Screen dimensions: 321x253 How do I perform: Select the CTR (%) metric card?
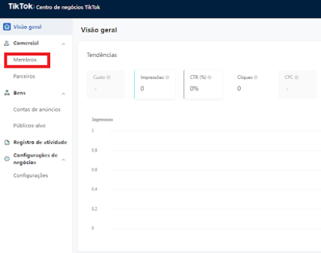(x=203, y=85)
